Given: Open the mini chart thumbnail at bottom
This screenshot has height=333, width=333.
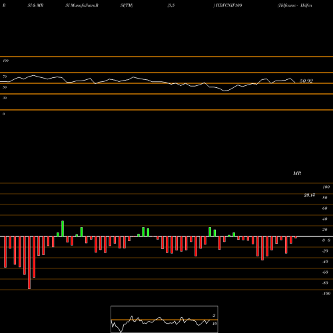Looking at the screenshot, I should 165,319.
